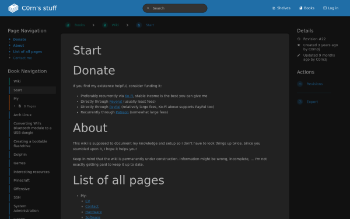Image resolution: width=350 pixels, height=219 pixels.
Task: Click the Start breadcrumb page icon
Action: click(139, 25)
